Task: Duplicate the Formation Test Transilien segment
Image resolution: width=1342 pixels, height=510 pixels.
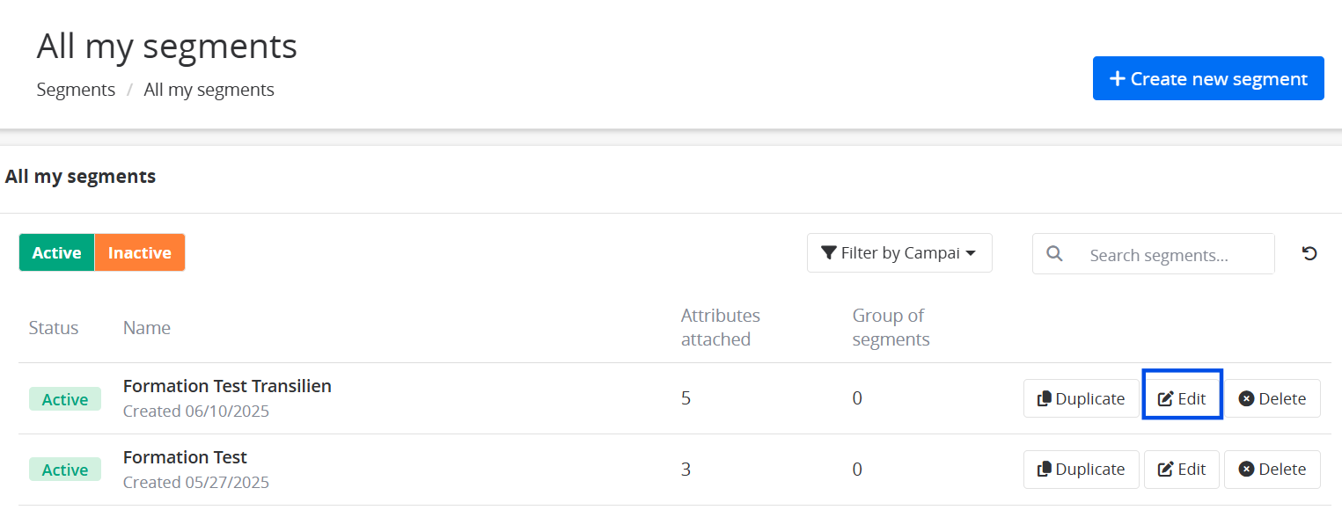Action: [x=1081, y=398]
